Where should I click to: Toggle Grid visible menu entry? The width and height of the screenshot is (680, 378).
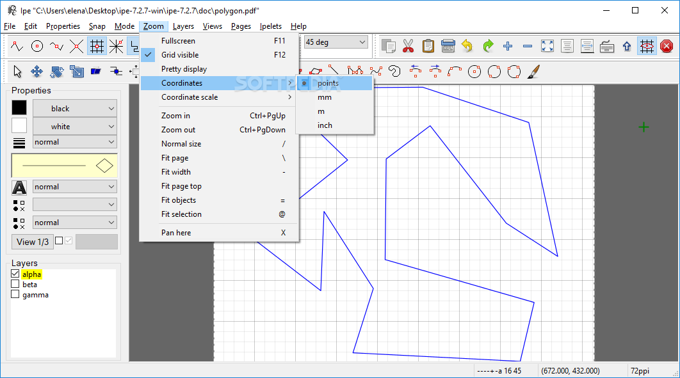pos(219,55)
